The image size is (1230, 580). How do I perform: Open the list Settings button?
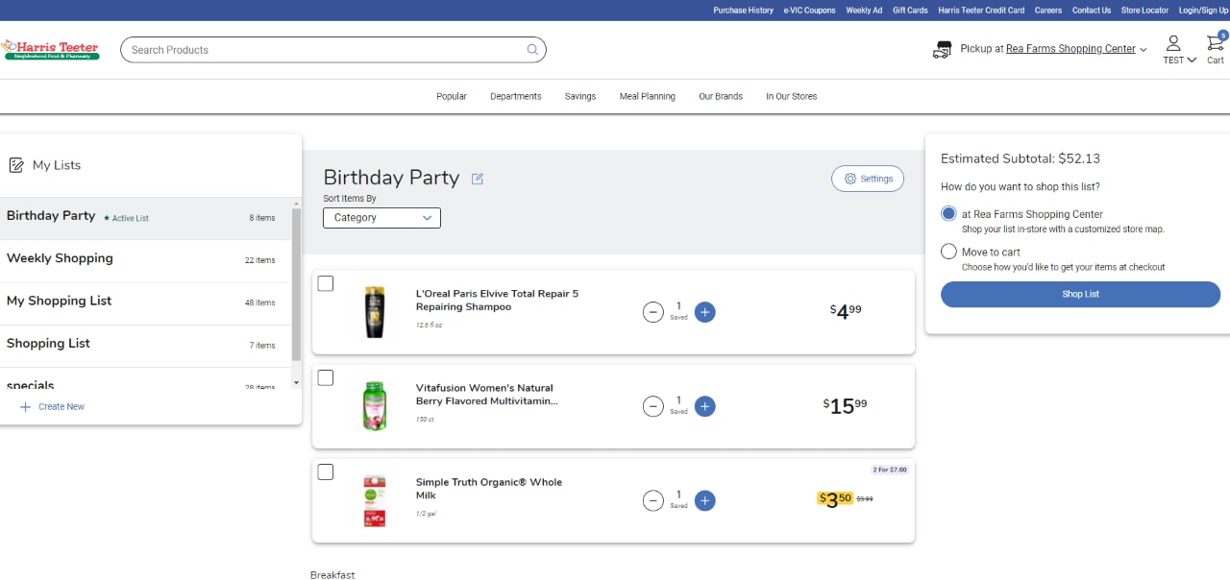[868, 179]
